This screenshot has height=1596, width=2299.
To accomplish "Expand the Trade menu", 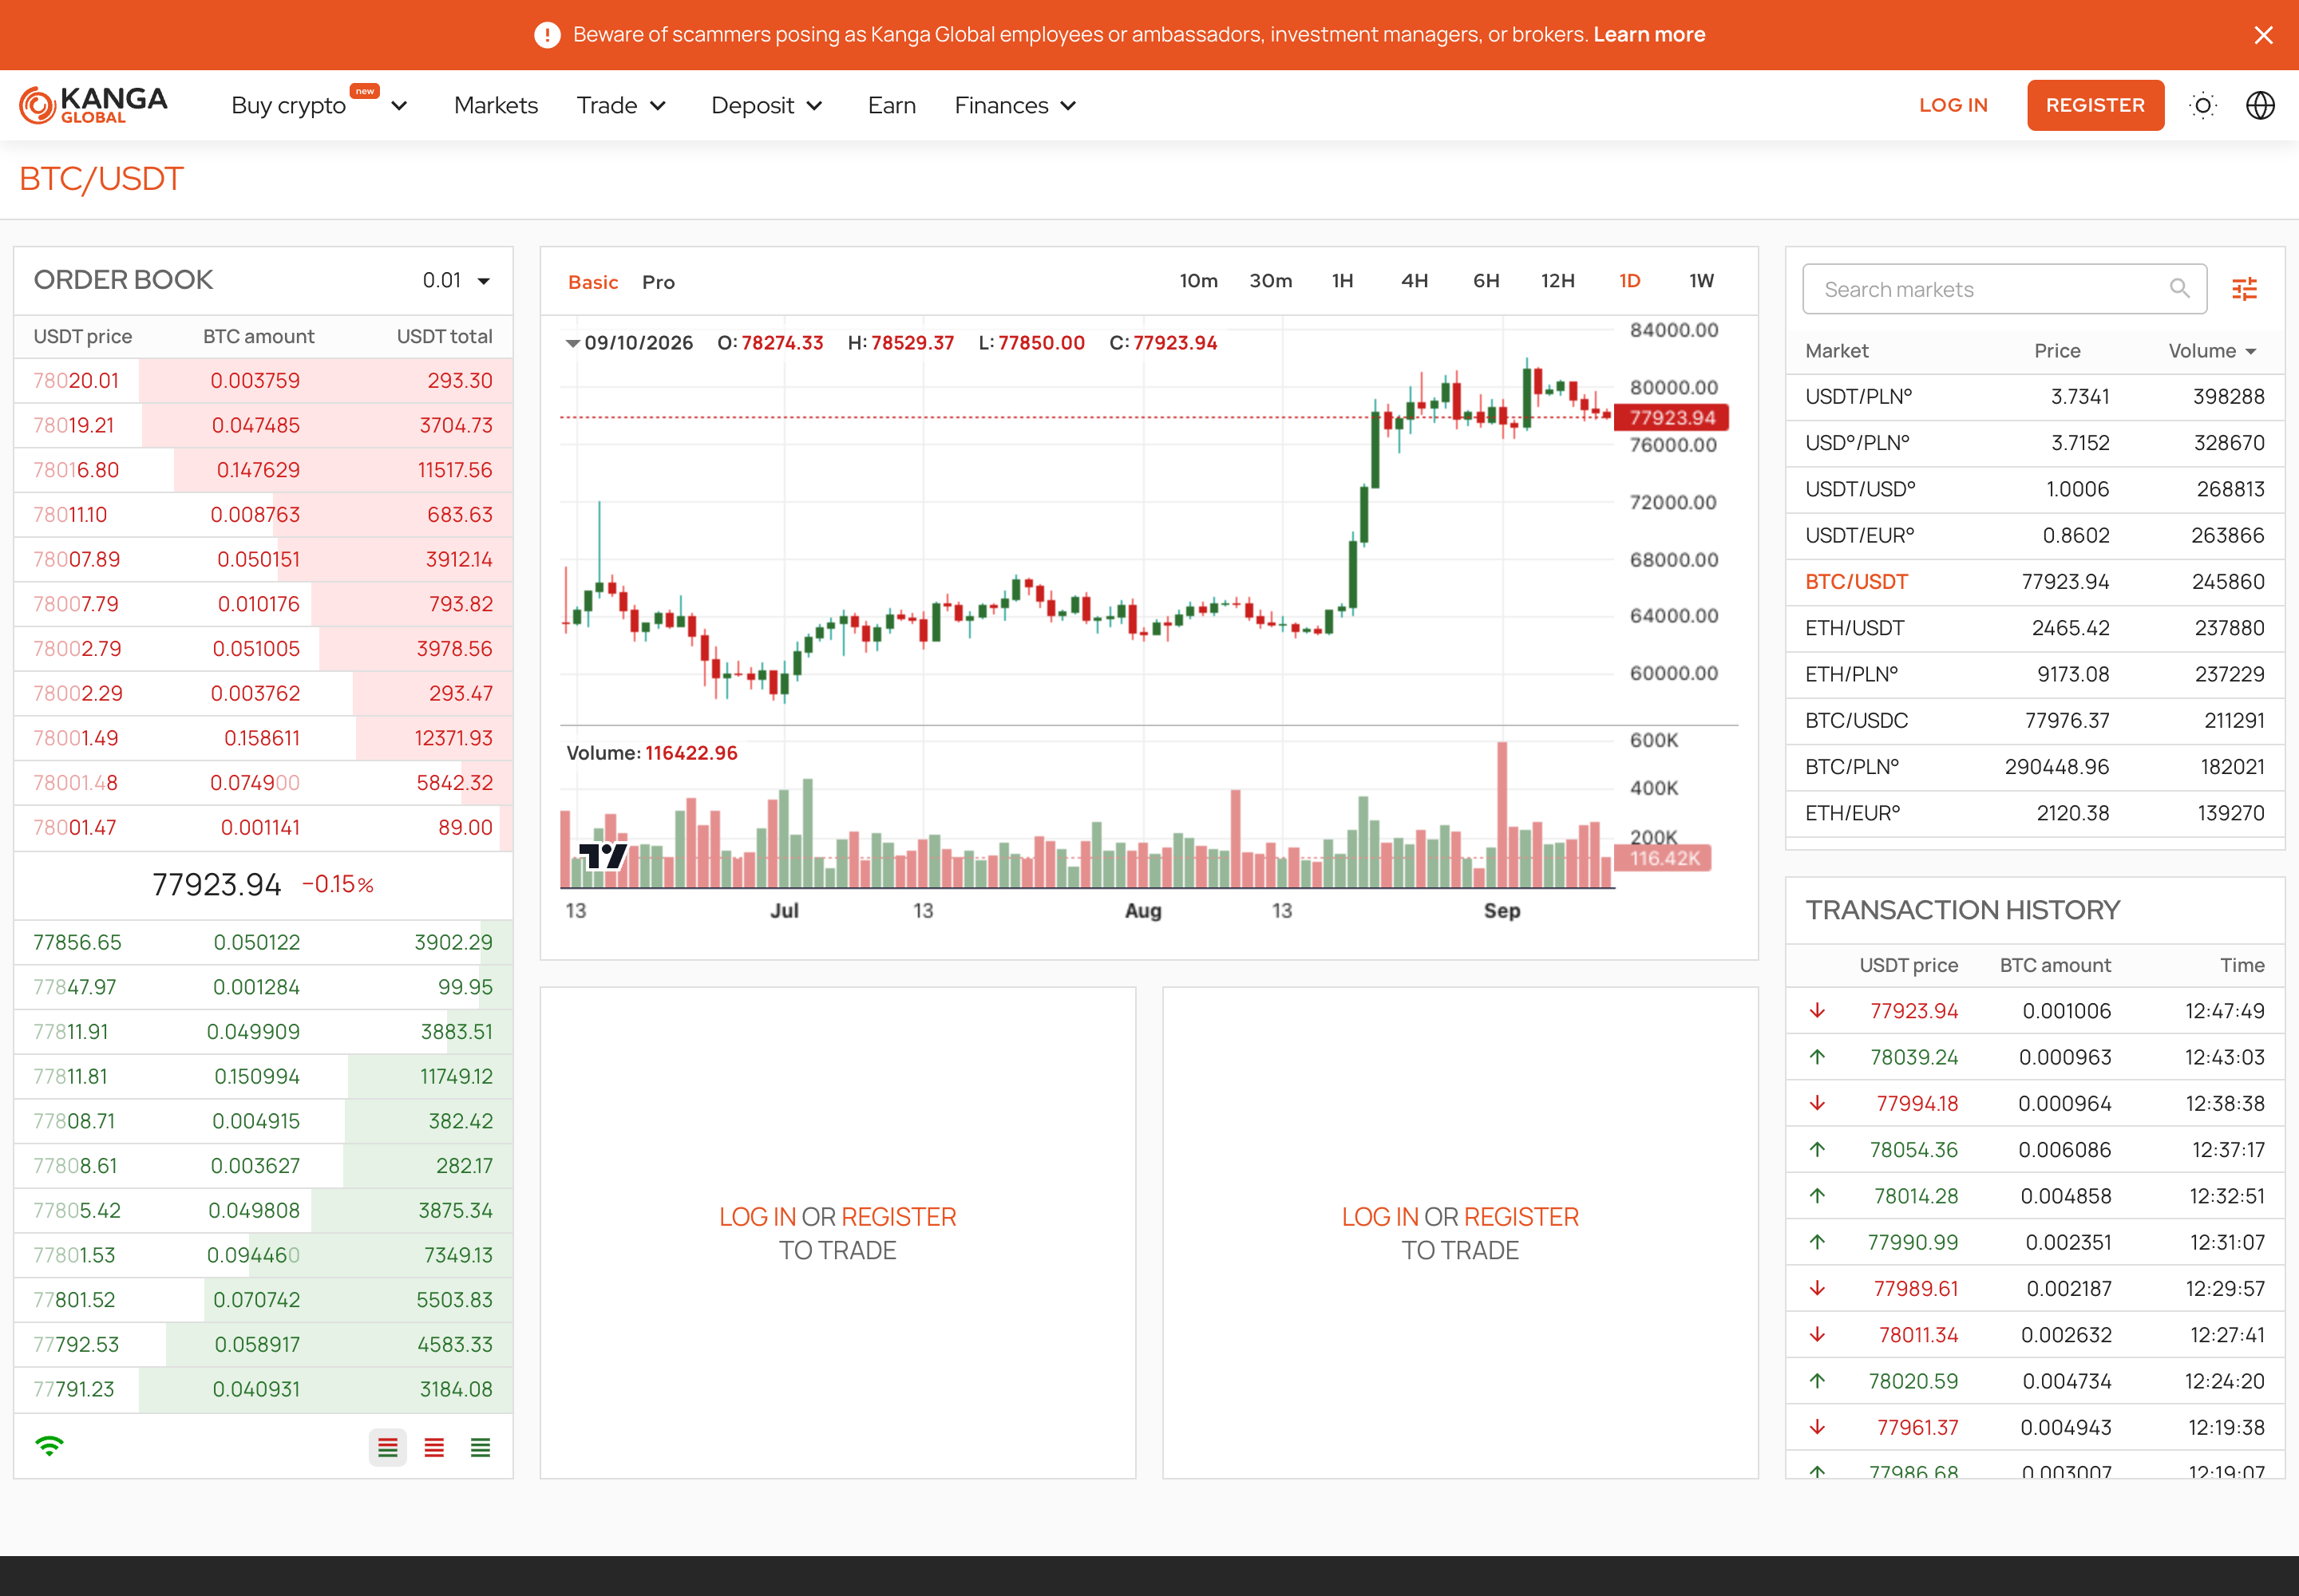I will click(621, 105).
